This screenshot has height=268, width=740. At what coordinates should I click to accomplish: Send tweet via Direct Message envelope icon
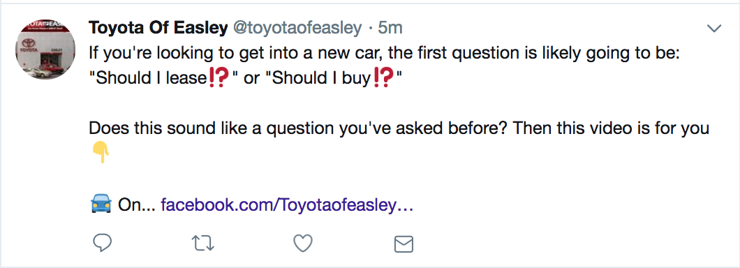pos(404,244)
